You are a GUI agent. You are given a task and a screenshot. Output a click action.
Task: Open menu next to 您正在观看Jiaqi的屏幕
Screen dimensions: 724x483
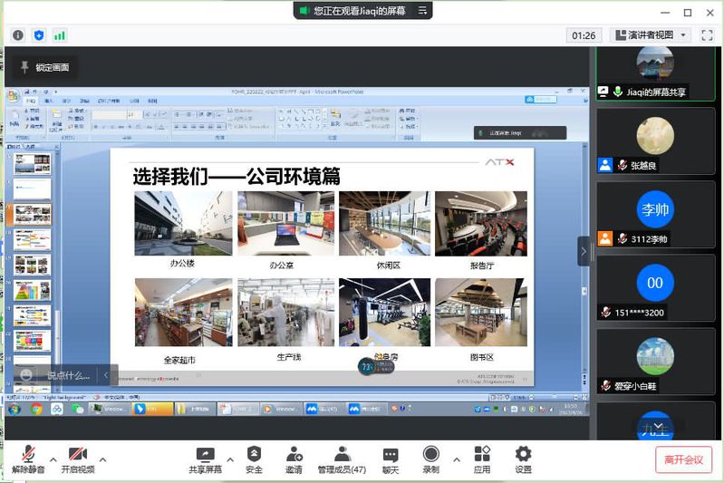click(422, 11)
